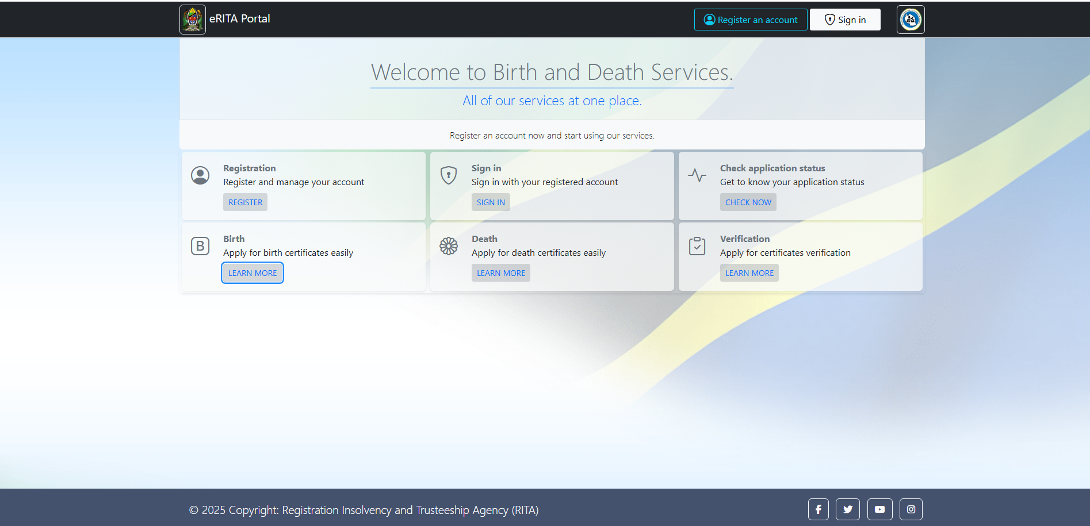Click the RITA round emblem in header
Viewport: 1090px width, 526px height.
911,20
